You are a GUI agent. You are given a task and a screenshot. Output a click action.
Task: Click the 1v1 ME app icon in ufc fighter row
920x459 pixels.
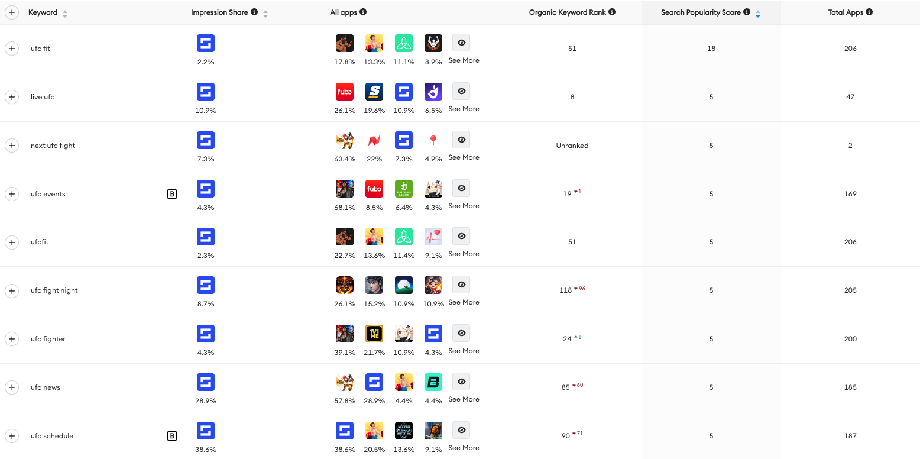click(x=374, y=334)
